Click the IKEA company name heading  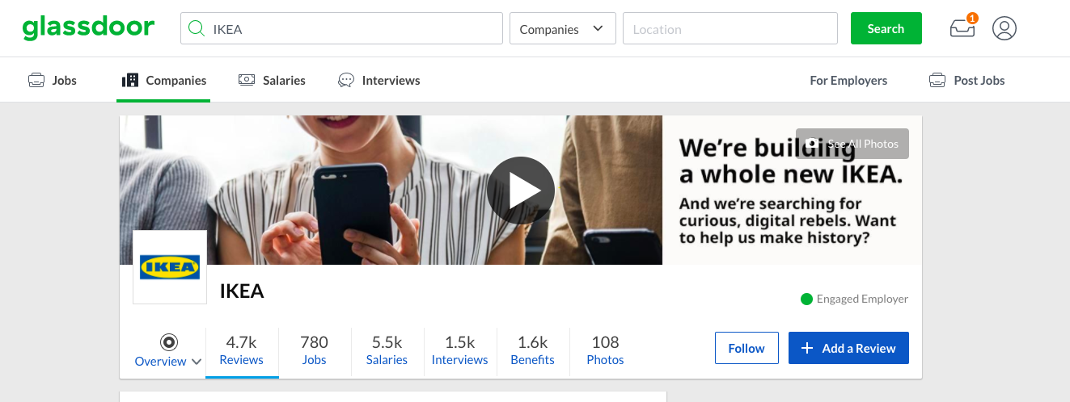242,291
